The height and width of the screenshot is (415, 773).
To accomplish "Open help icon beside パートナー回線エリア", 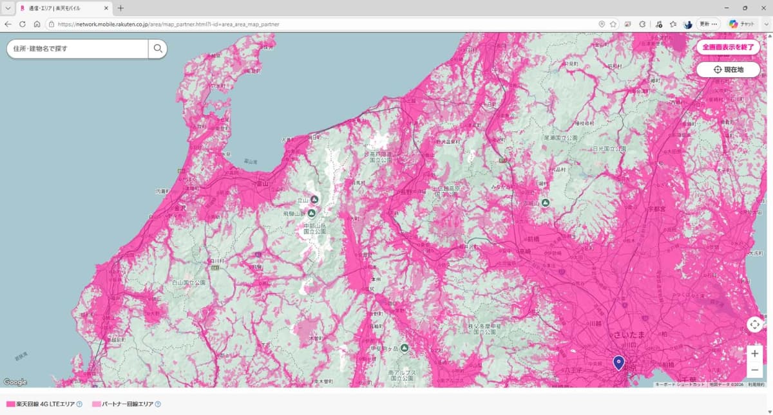I will tap(158, 404).
